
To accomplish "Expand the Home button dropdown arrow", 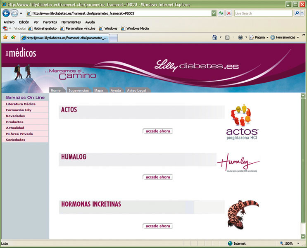I will (x=221, y=37).
